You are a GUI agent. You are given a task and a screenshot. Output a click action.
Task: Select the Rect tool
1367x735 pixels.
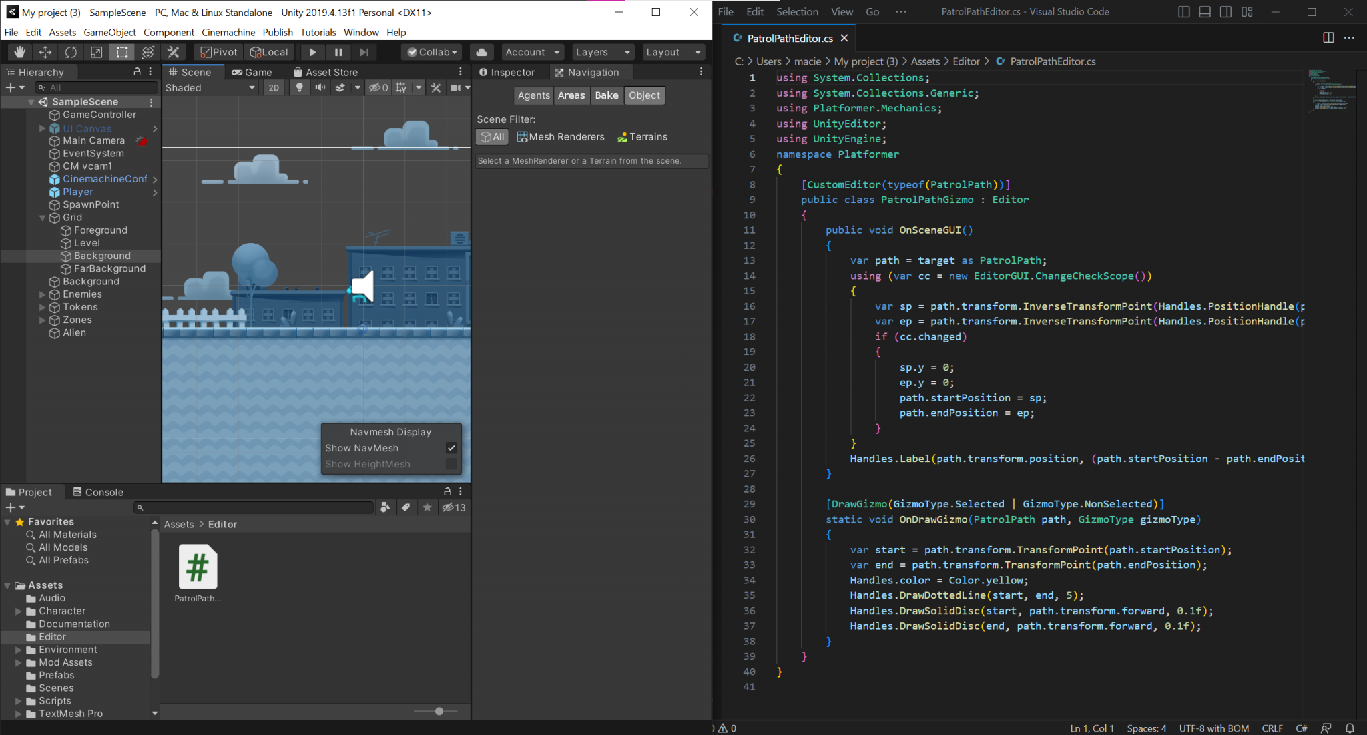tap(121, 51)
